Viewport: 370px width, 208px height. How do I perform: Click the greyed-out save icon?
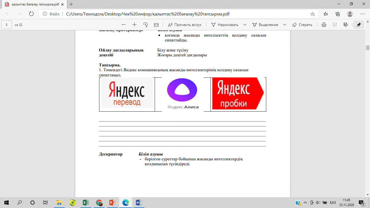pos(335,25)
